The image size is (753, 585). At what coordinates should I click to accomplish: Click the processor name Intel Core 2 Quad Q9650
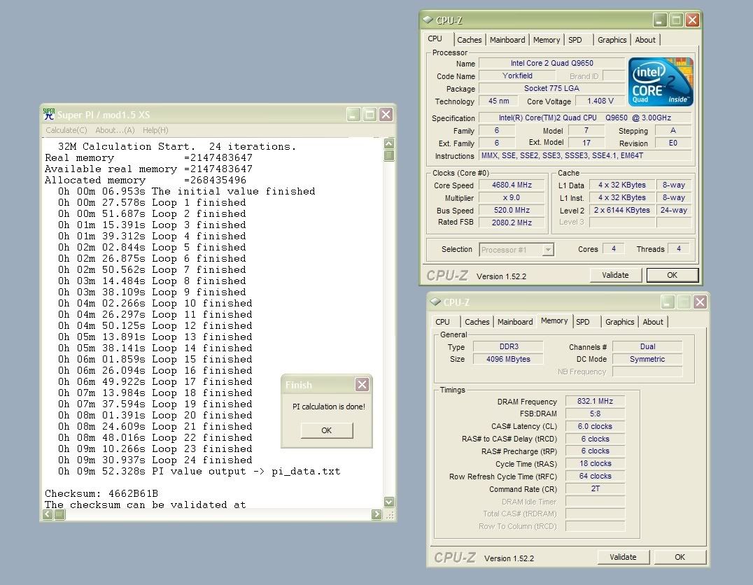point(551,63)
